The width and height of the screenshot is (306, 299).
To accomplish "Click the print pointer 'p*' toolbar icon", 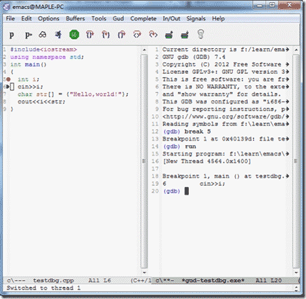I will (28, 35).
